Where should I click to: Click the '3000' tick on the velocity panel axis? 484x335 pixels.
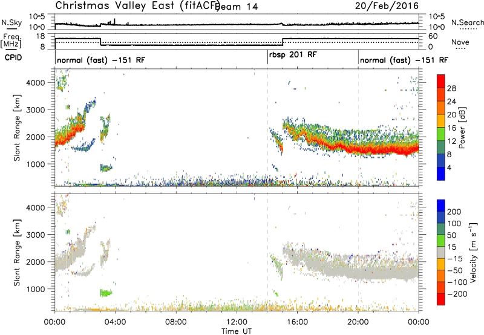(x=36, y=235)
